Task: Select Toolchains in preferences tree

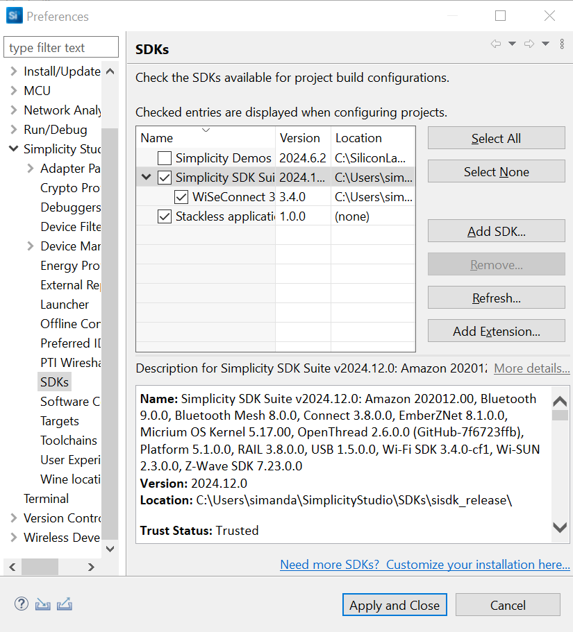Action: (x=69, y=441)
